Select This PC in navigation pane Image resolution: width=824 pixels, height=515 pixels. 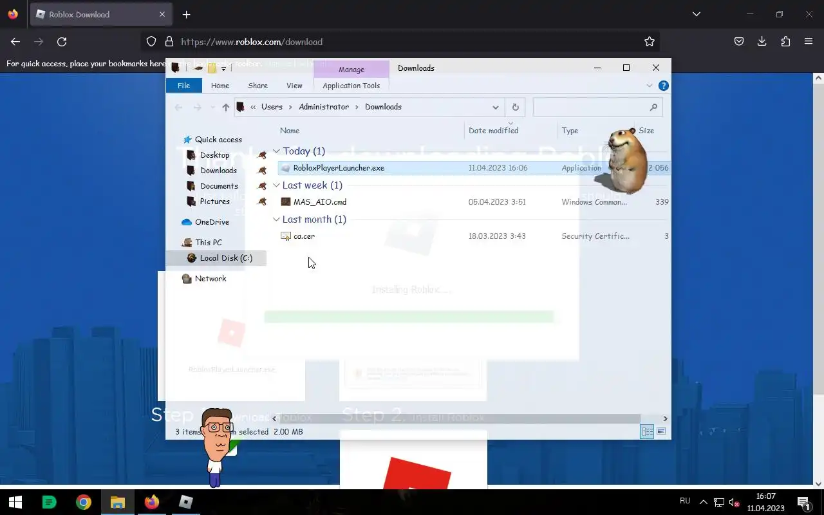tap(208, 243)
